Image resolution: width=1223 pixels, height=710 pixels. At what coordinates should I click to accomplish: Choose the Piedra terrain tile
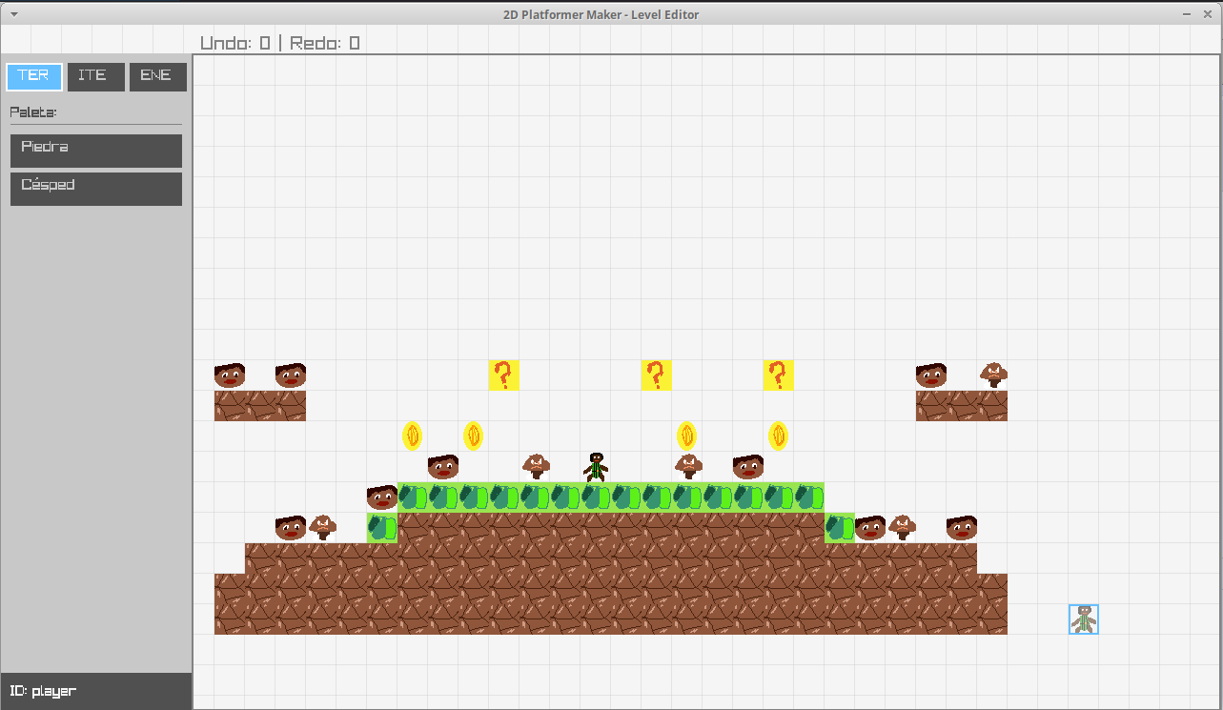[96, 151]
